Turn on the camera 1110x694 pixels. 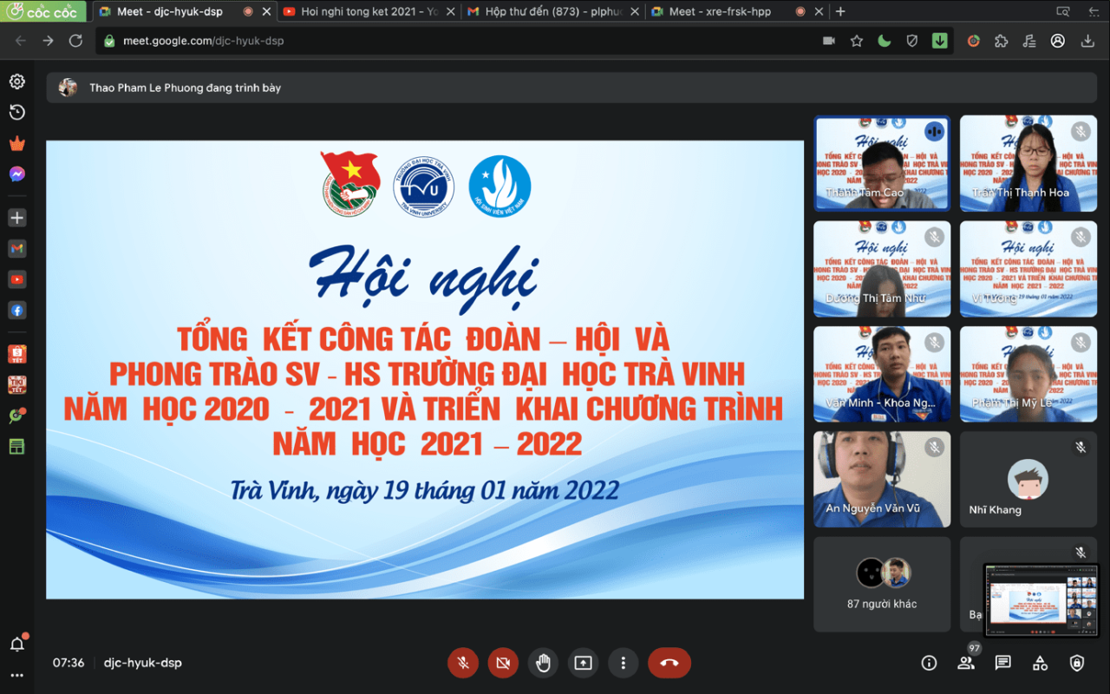pyautogui.click(x=503, y=663)
